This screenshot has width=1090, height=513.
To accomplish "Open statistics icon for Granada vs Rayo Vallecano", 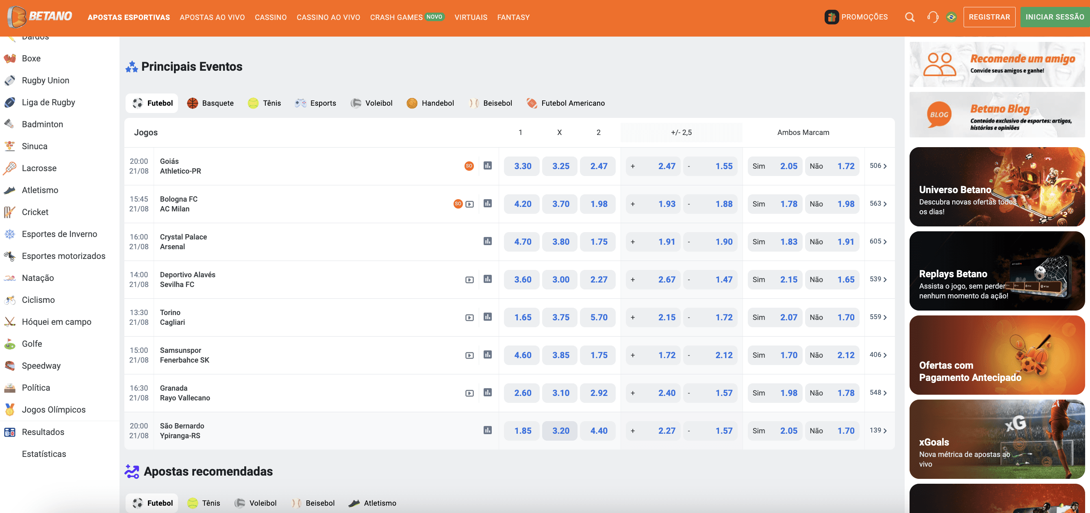I will (x=487, y=392).
